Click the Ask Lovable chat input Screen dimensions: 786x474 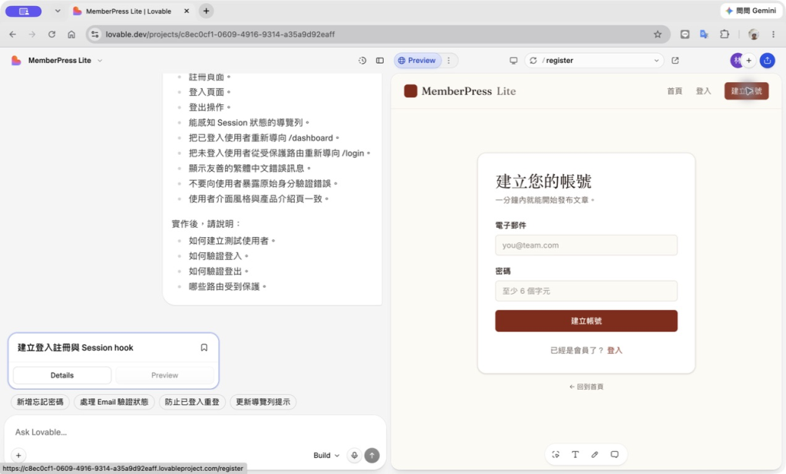(195, 432)
